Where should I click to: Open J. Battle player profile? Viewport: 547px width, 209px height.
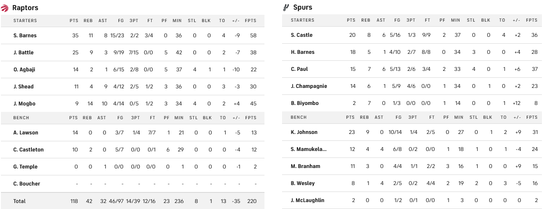click(24, 52)
